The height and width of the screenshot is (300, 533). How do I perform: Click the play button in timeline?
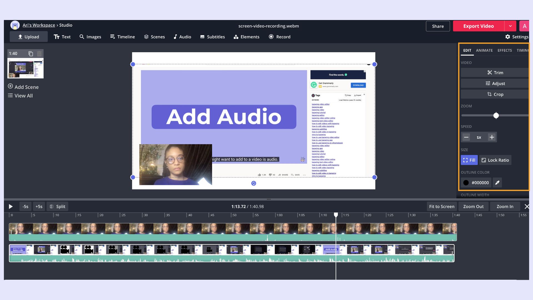[x=11, y=206]
